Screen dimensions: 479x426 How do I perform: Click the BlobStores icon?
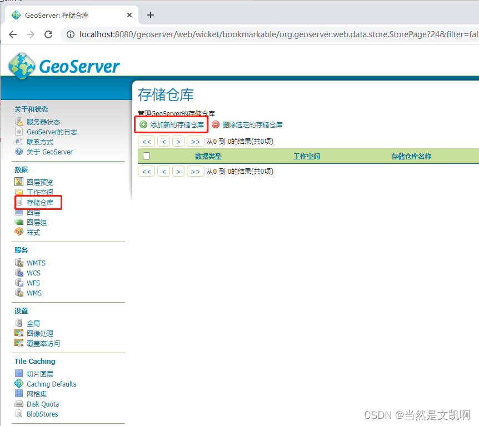coord(19,414)
